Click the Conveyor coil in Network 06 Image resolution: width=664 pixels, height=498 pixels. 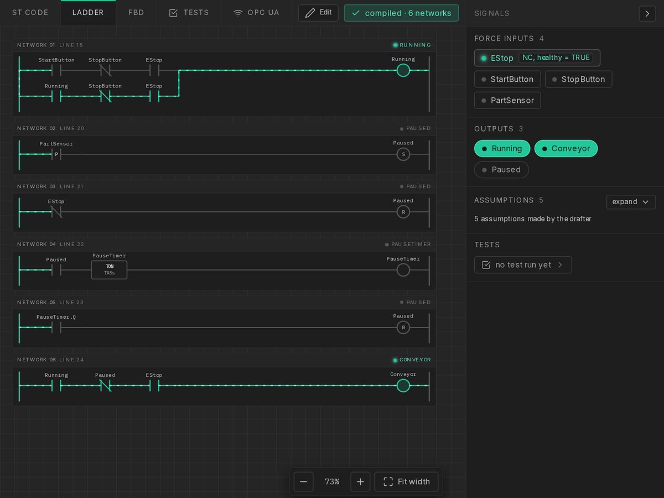coord(403,386)
